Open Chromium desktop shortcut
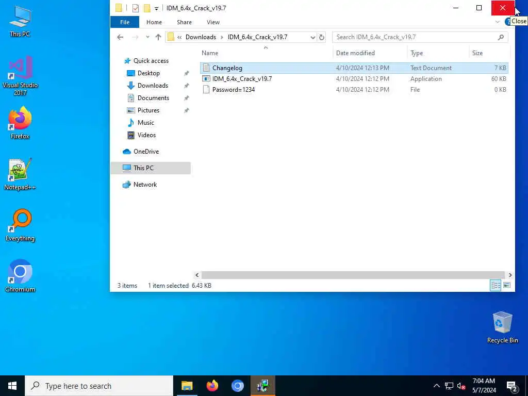Image resolution: width=528 pixels, height=396 pixels. pos(20,276)
